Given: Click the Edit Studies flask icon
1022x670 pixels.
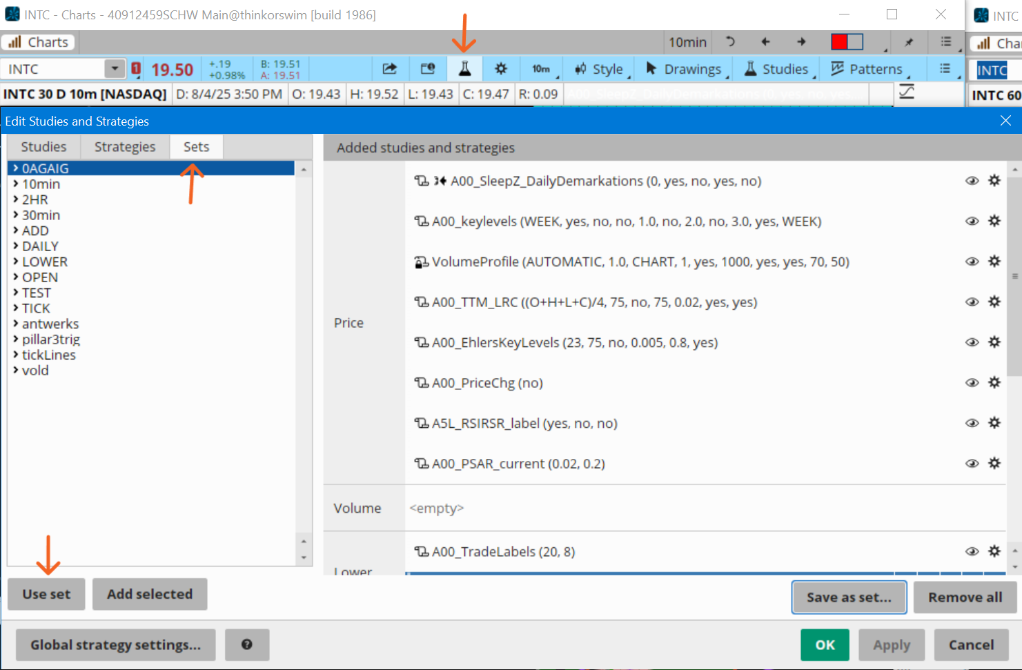Looking at the screenshot, I should pos(464,69).
